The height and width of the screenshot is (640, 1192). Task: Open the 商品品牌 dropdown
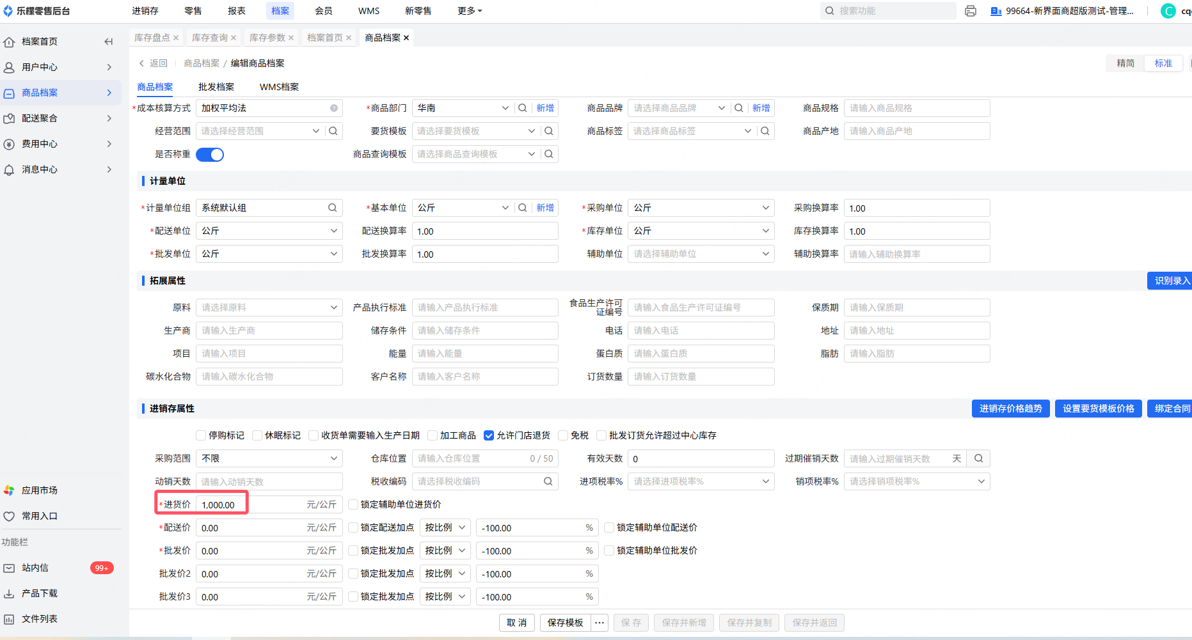678,108
